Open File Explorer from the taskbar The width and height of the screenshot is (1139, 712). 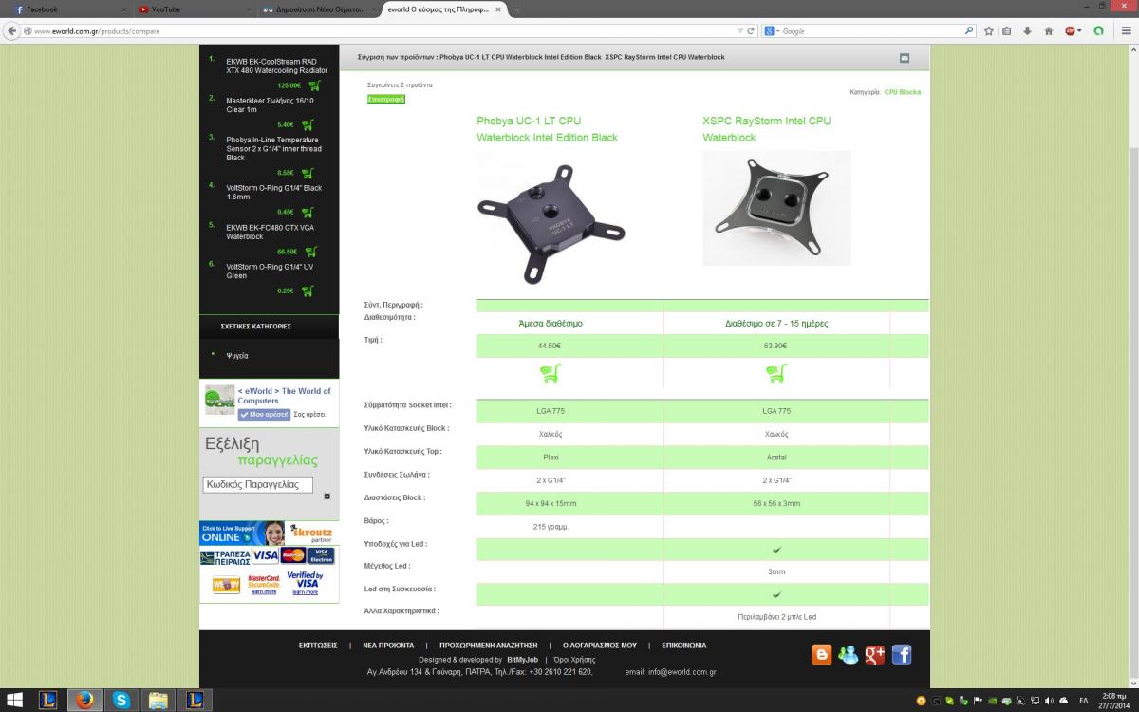pyautogui.click(x=158, y=701)
